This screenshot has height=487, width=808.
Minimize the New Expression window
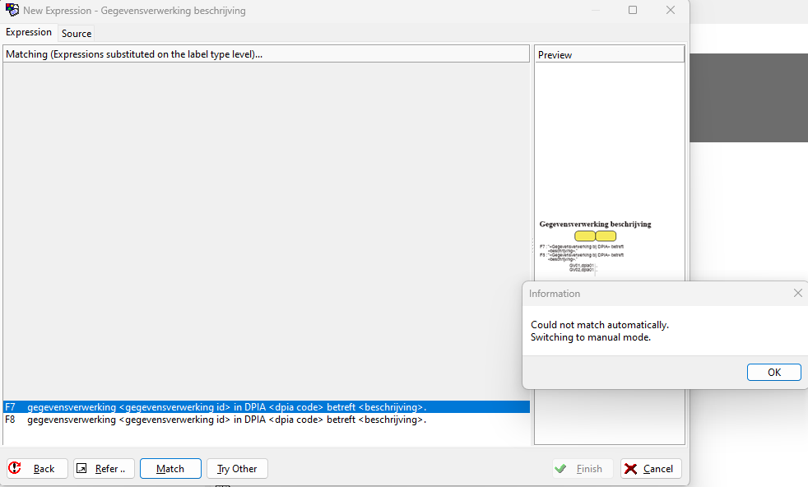(x=595, y=11)
